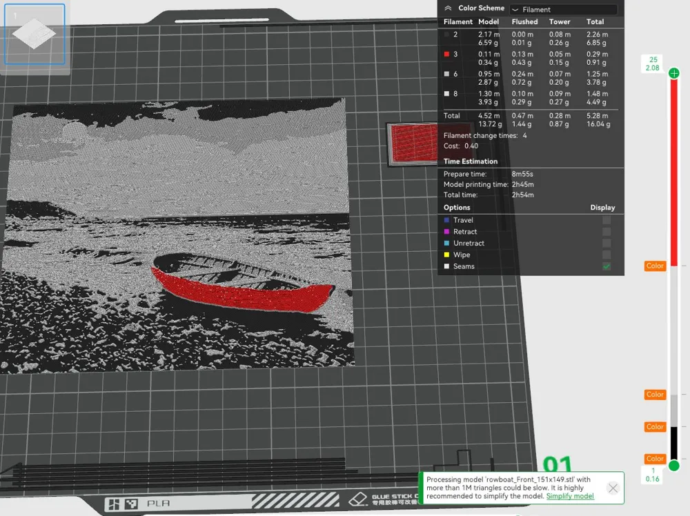Click the Filament column header
Screen dimensions: 690x516
click(x=457, y=21)
